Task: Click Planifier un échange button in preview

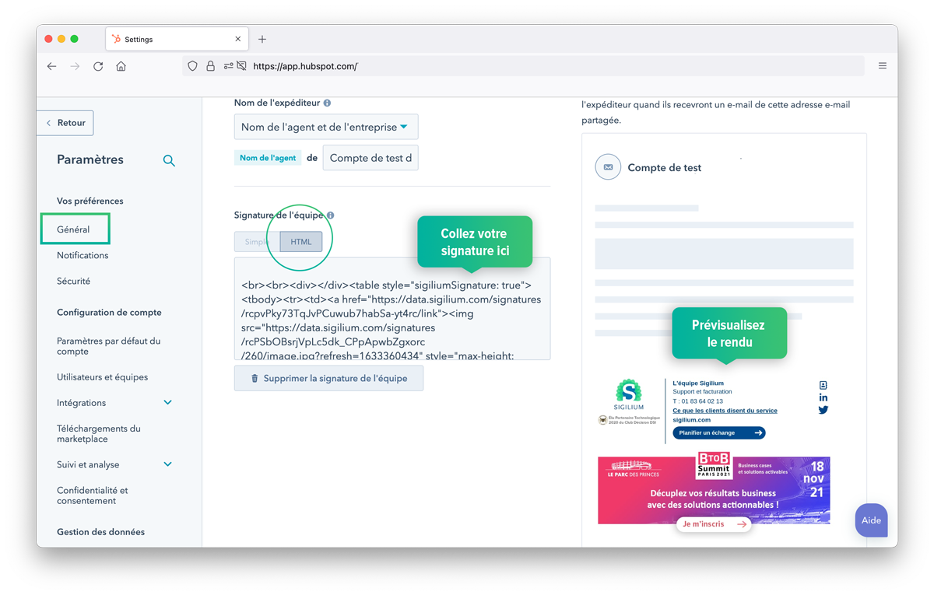Action: pyautogui.click(x=719, y=433)
